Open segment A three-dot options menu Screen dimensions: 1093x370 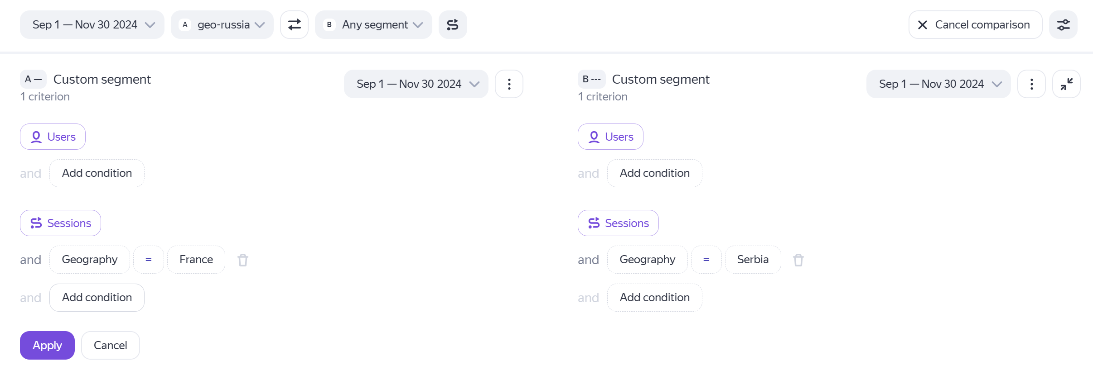point(509,84)
